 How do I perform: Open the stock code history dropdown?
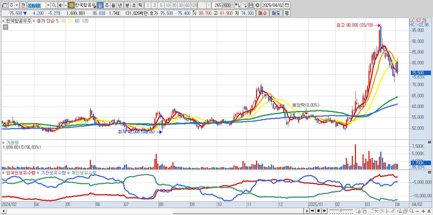(x=48, y=5)
